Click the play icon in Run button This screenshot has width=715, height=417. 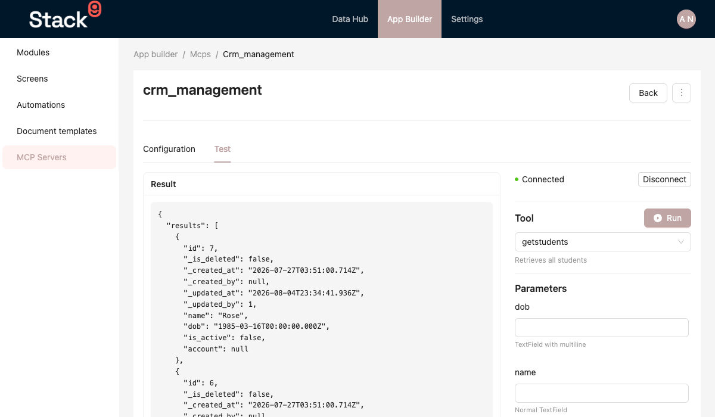click(658, 218)
